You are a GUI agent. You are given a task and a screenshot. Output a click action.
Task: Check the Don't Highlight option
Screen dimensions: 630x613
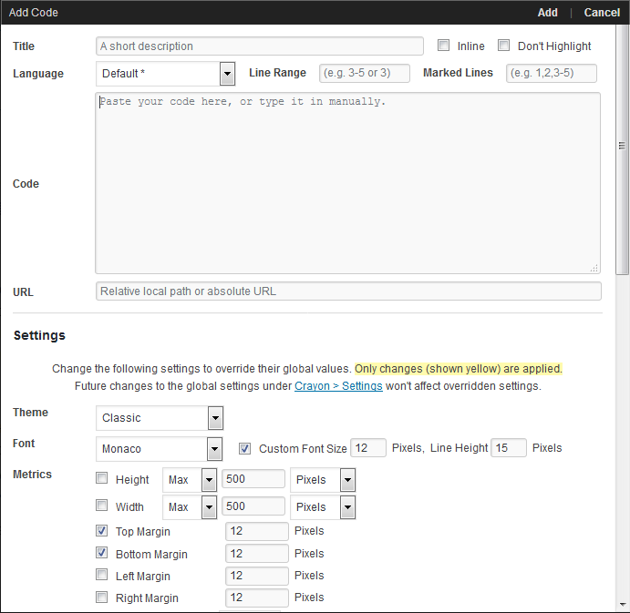point(503,45)
